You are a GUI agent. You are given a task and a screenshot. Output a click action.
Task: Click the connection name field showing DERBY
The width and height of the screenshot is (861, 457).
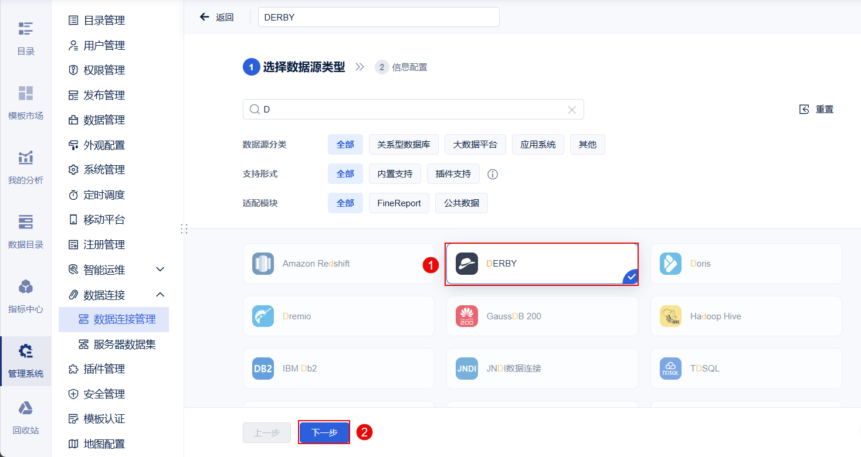(x=379, y=17)
